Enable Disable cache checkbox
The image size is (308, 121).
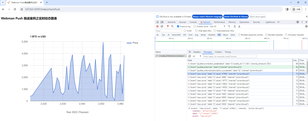pyautogui.click(x=195, y=26)
